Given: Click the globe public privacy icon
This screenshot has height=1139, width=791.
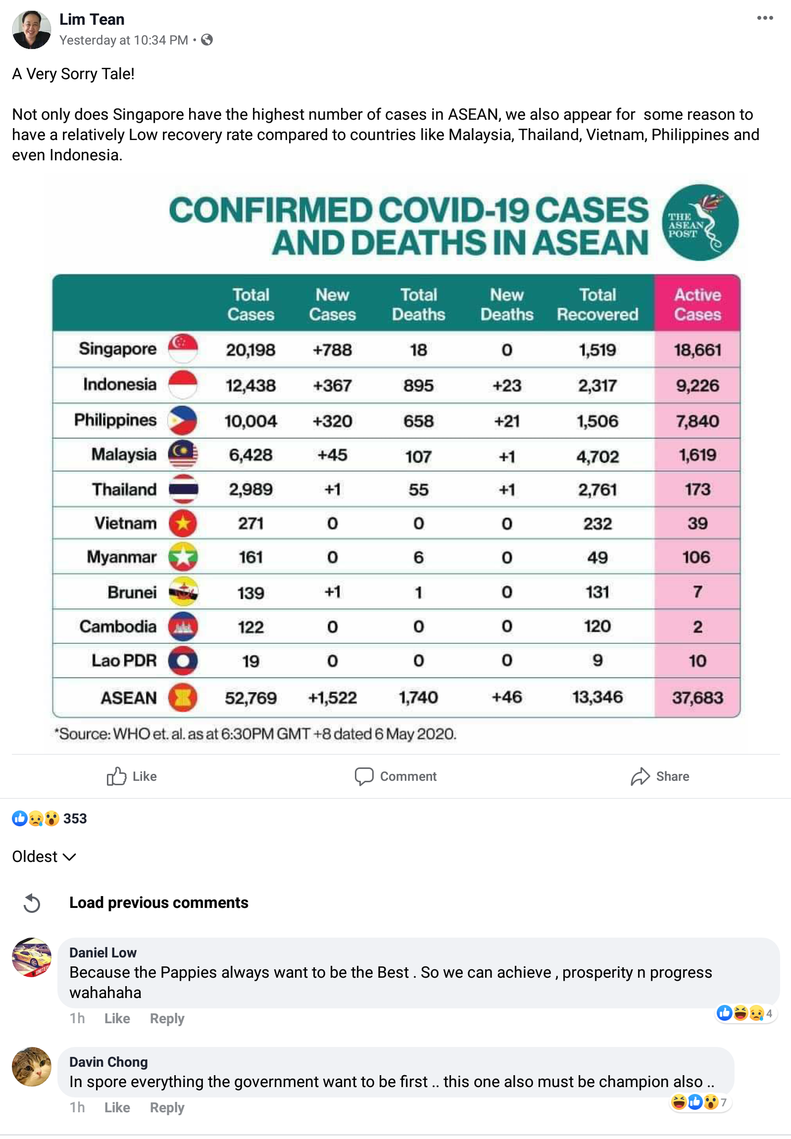Looking at the screenshot, I should [207, 40].
